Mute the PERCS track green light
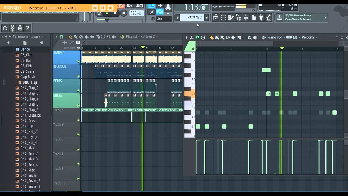 [78, 91]
